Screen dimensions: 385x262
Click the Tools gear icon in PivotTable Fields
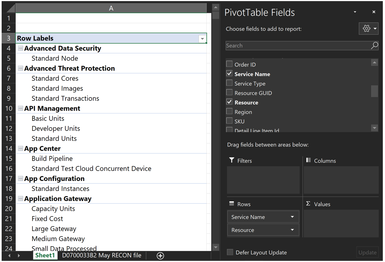(x=366, y=29)
